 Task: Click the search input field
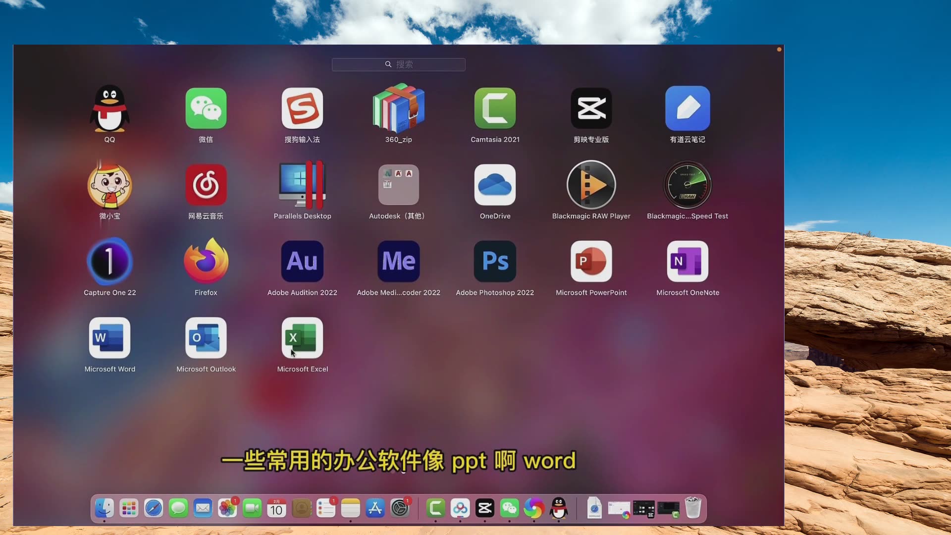point(398,63)
